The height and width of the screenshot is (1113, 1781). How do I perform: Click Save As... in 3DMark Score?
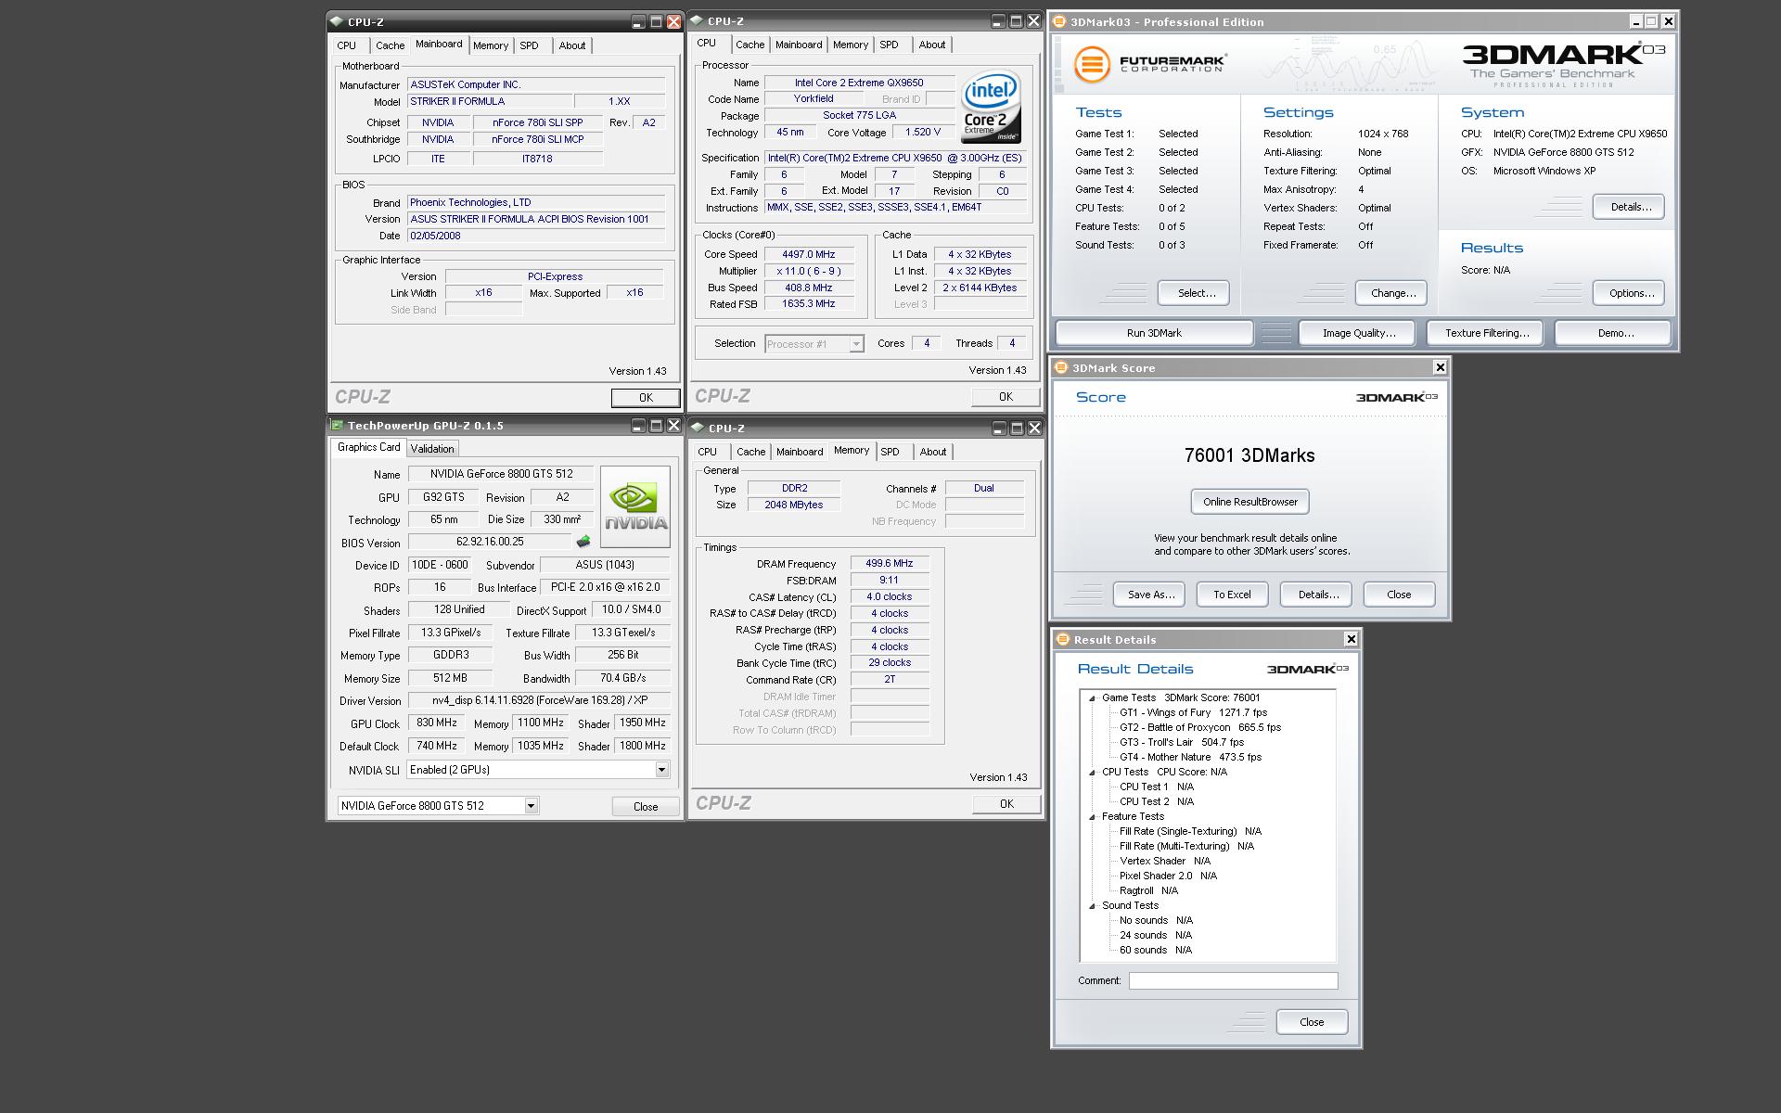[1150, 595]
